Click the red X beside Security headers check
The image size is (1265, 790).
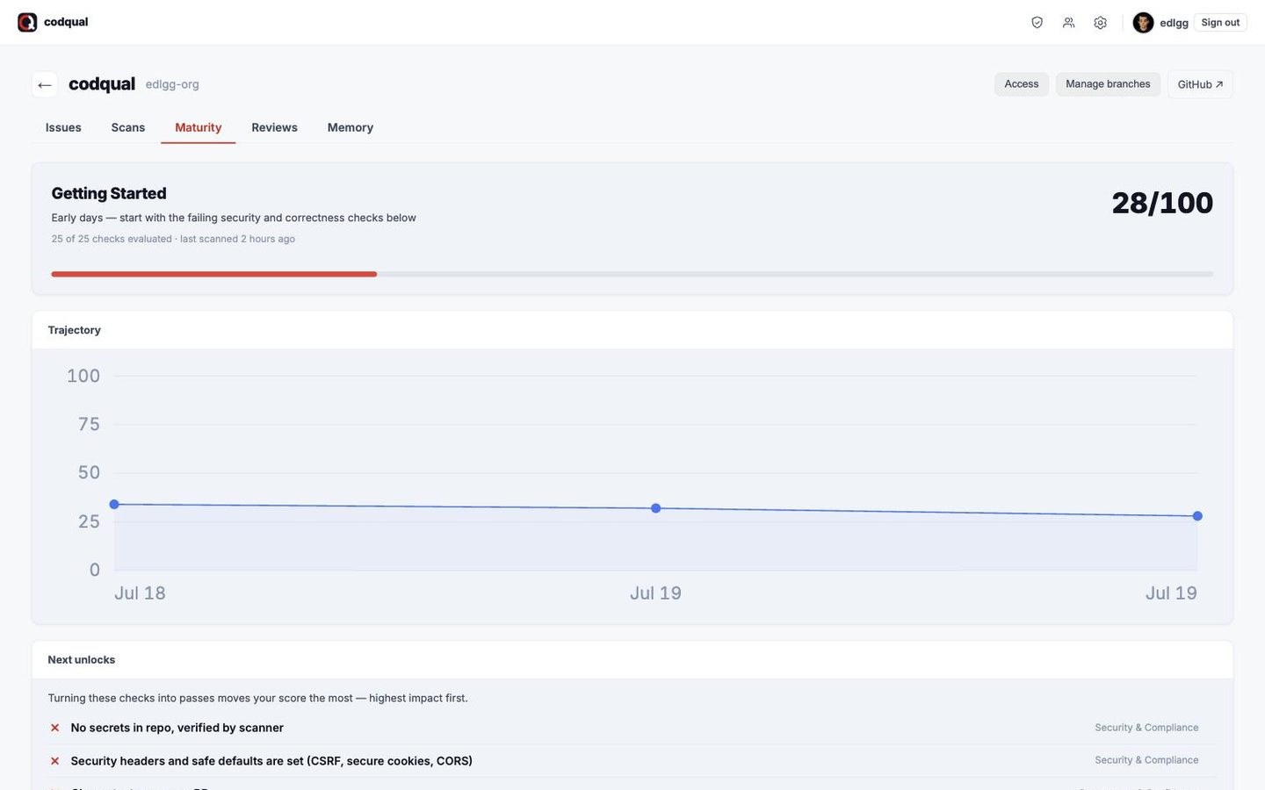pos(54,761)
